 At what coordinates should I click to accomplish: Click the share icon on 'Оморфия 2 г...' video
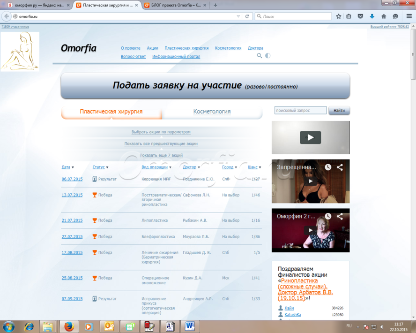pyautogui.click(x=340, y=216)
